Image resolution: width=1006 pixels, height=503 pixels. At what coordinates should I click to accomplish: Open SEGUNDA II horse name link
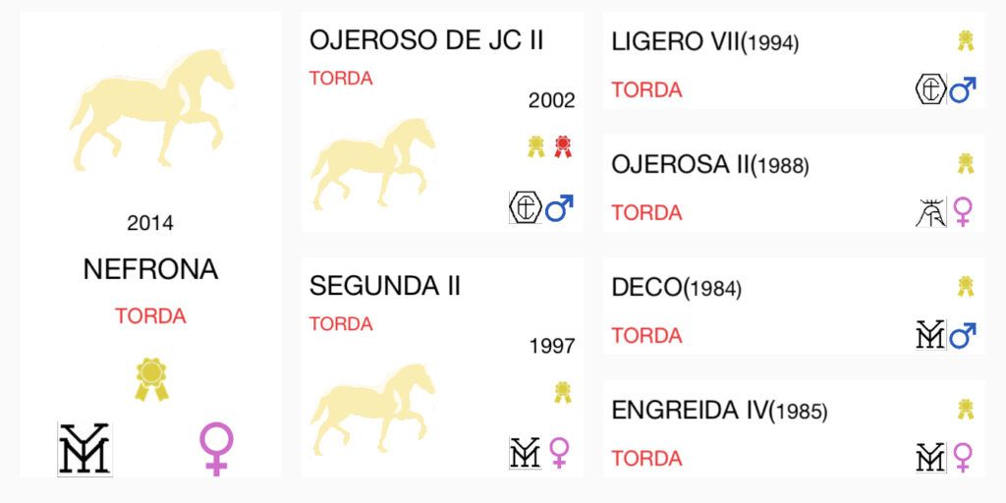(x=385, y=286)
